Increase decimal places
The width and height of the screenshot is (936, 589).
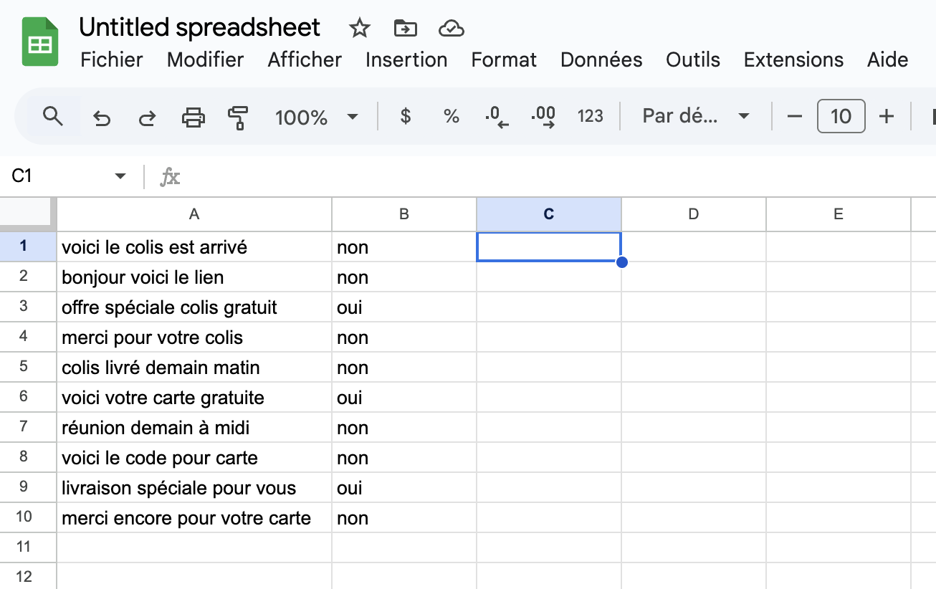click(x=543, y=117)
